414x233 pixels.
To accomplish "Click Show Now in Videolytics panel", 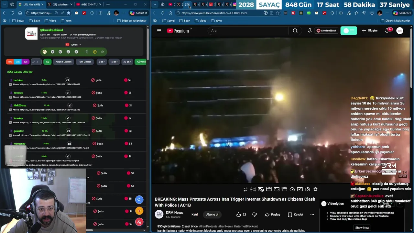I will (362, 228).
